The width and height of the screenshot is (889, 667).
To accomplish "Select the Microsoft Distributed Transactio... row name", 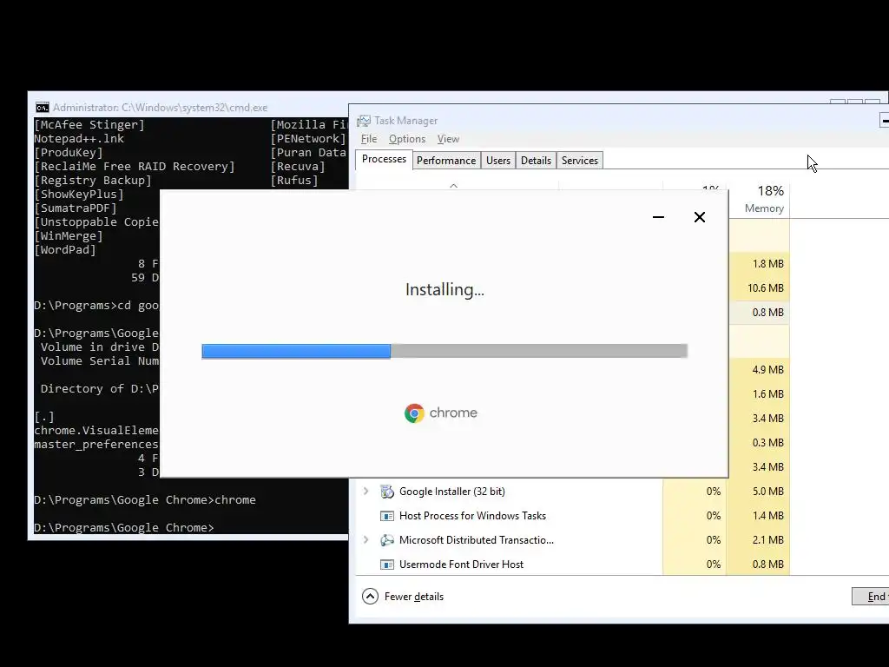I will [477, 540].
